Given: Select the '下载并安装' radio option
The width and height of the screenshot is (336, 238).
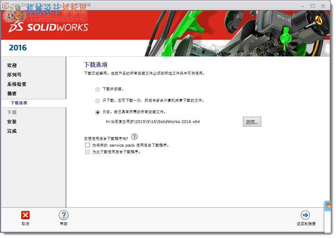Looking at the screenshot, I should click(97, 89).
